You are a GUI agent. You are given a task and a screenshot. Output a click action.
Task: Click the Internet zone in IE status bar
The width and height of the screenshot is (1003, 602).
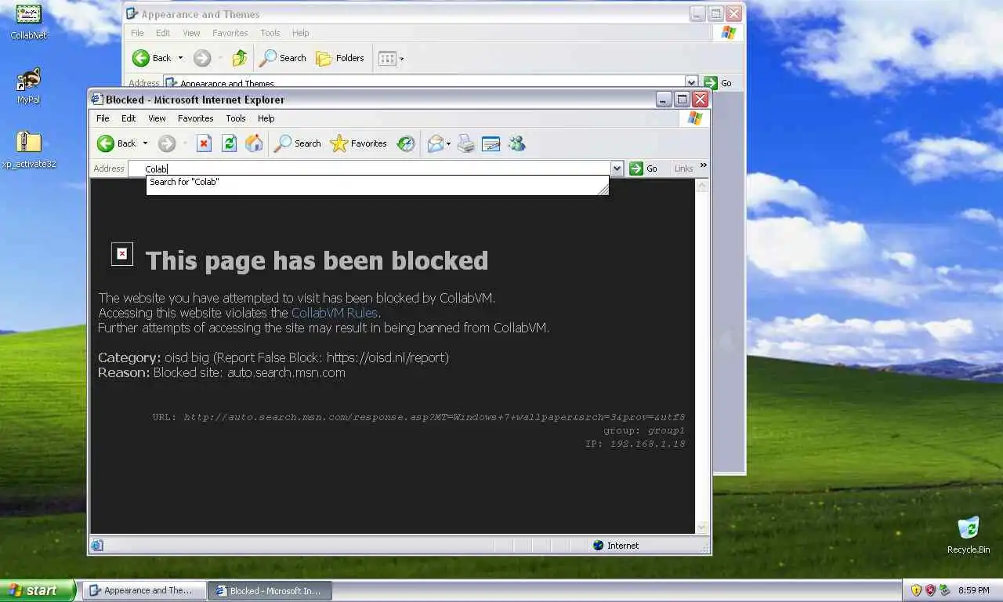(616, 545)
